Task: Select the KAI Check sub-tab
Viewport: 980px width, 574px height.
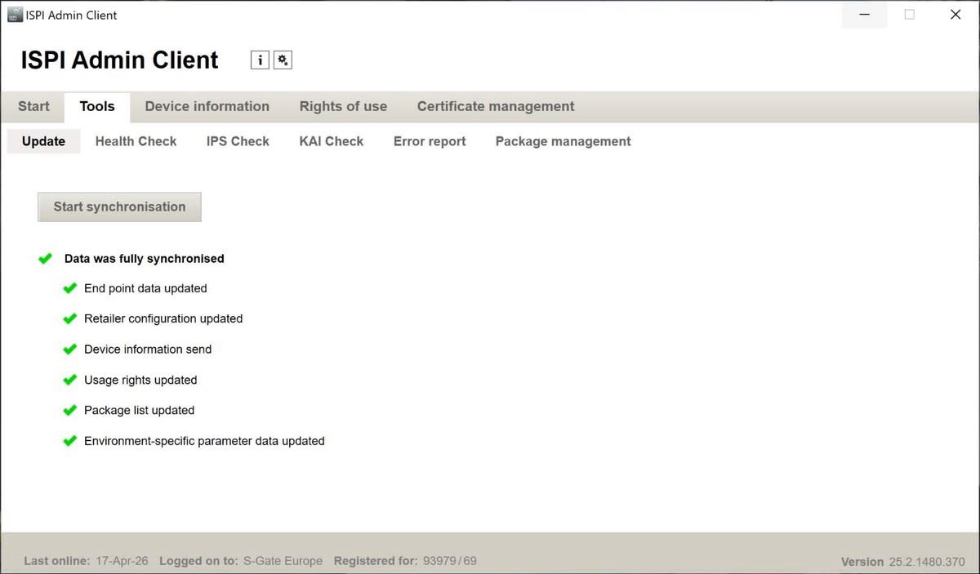Action: coord(331,141)
